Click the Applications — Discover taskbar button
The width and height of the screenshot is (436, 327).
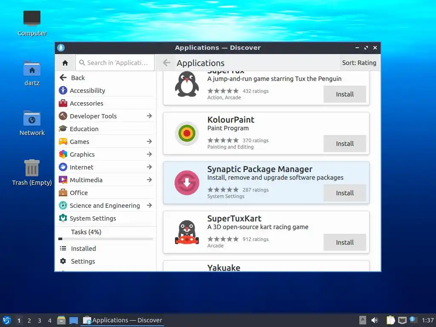[x=122, y=320]
